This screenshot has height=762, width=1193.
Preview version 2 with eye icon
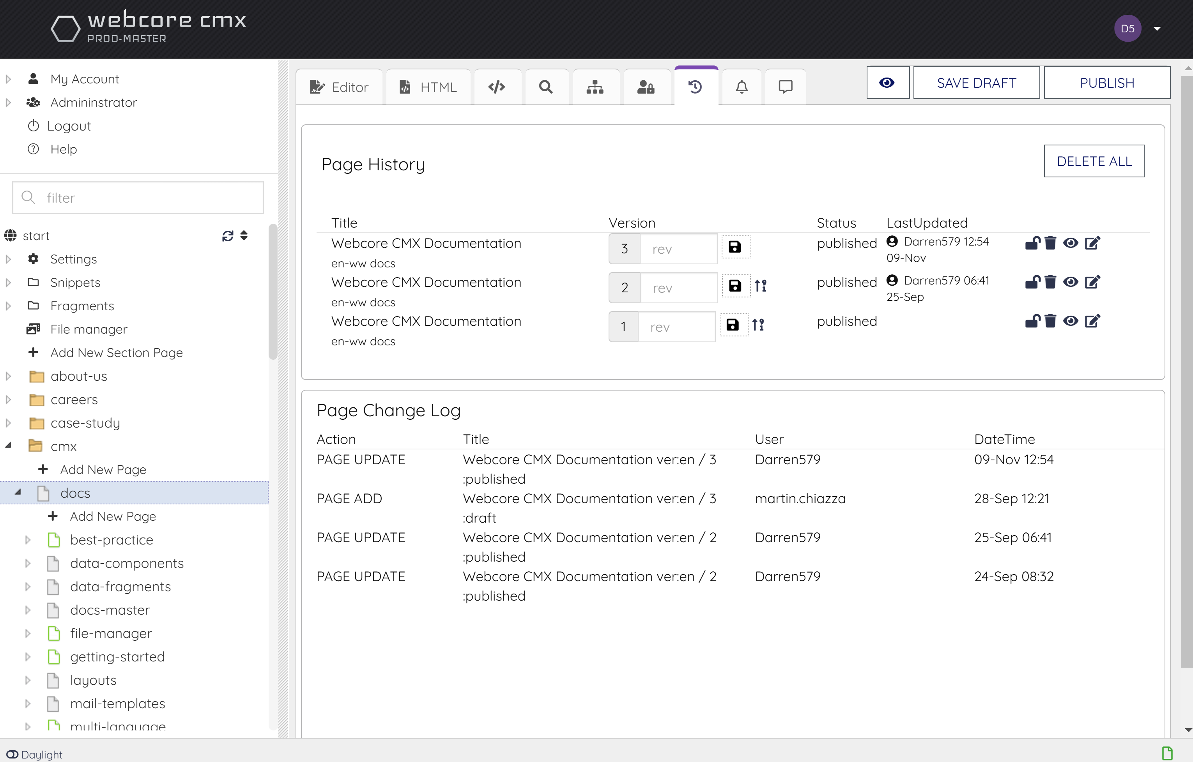coord(1070,282)
